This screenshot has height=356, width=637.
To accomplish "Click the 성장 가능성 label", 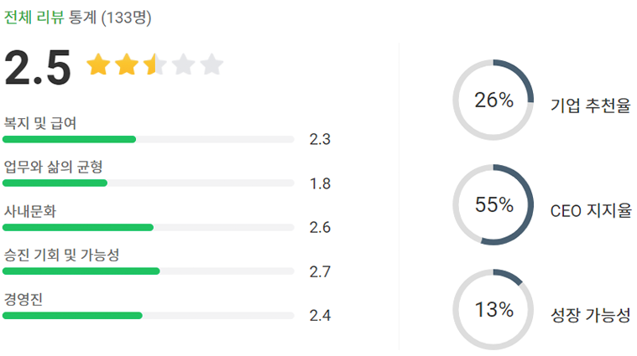I will coord(589,316).
